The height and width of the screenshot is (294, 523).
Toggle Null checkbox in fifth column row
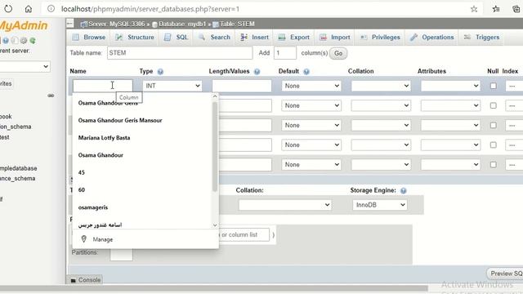pos(493,165)
